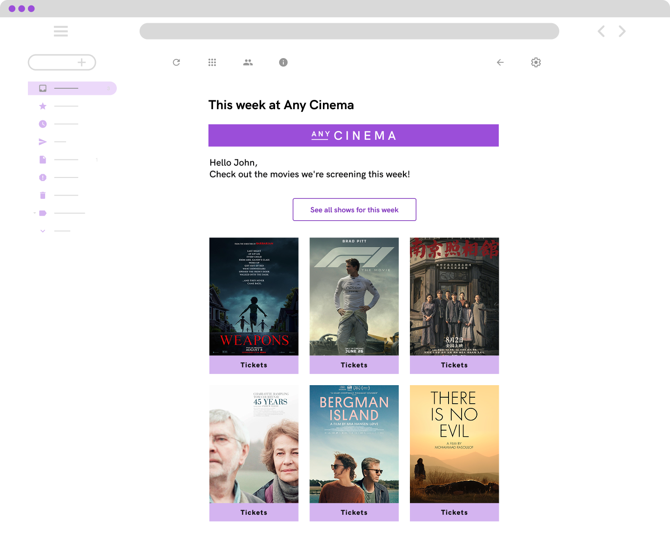The height and width of the screenshot is (551, 670).
Task: Click the 'This week at Any Cinema' subject
Action: click(281, 105)
